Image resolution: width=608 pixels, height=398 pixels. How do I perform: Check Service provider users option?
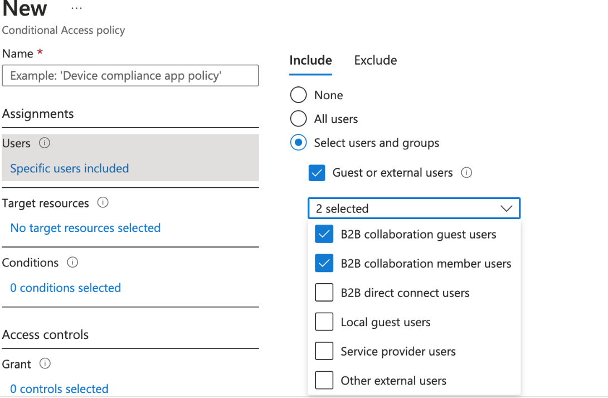[x=324, y=351]
